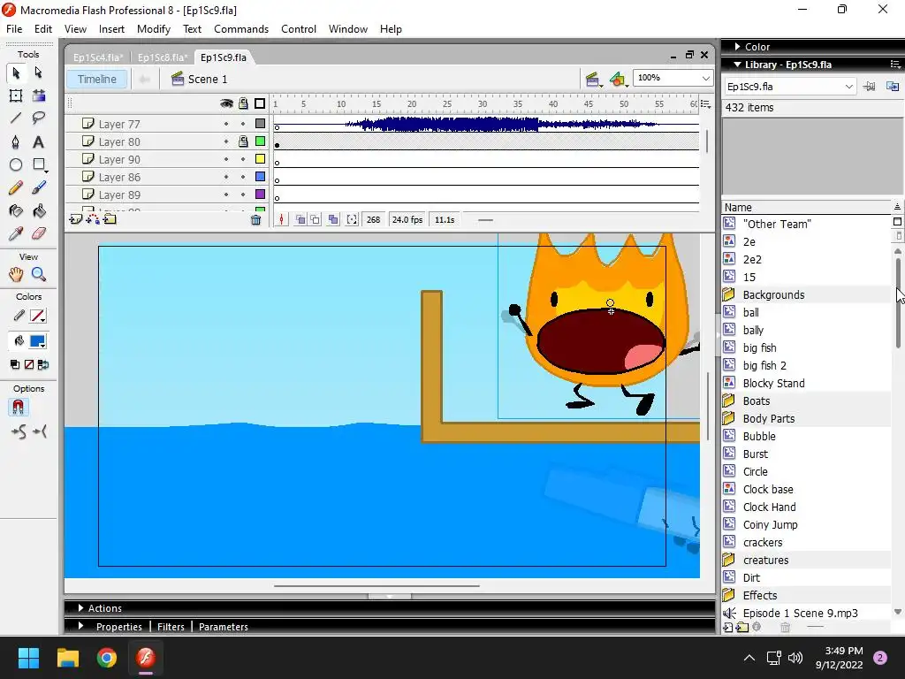Open the Modify menu
This screenshot has width=905, height=679.
(154, 29)
